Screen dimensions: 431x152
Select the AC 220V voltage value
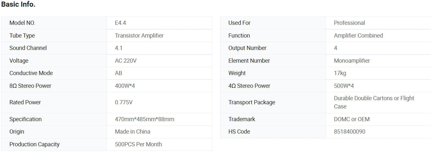click(126, 61)
